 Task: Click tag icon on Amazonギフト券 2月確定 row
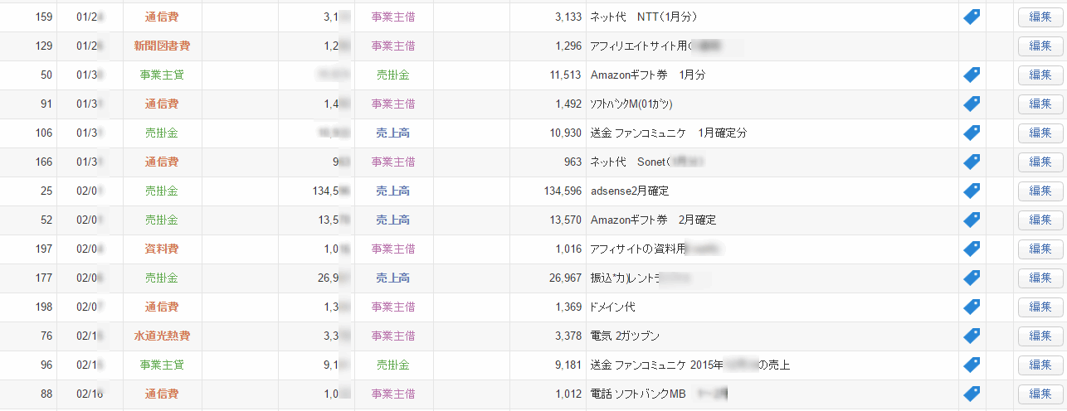972,220
